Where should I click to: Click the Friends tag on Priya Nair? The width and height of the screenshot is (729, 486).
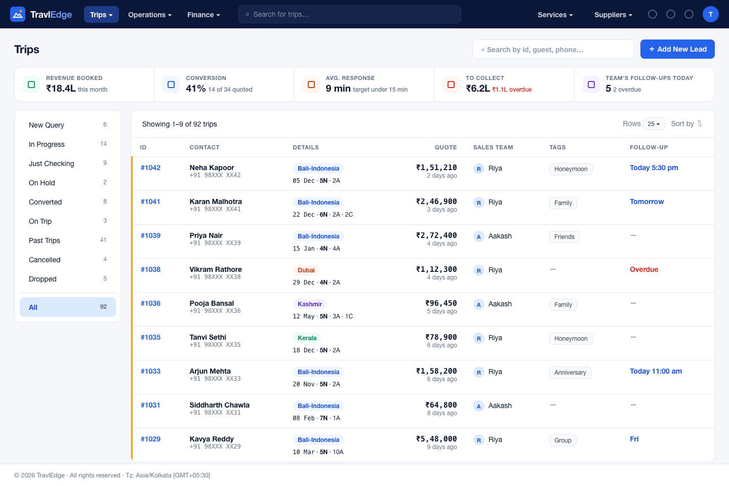point(564,237)
